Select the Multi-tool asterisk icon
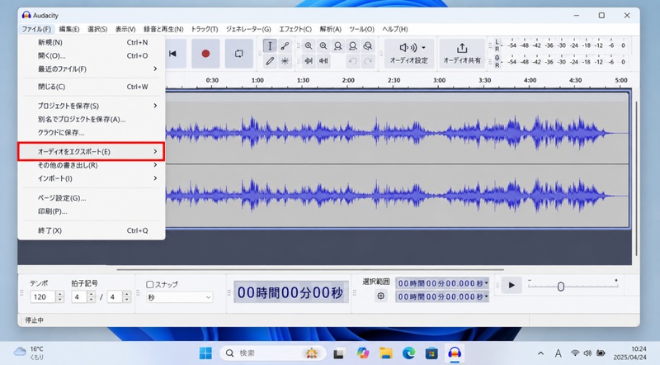Screen dimensions: 660x365 (x=285, y=61)
